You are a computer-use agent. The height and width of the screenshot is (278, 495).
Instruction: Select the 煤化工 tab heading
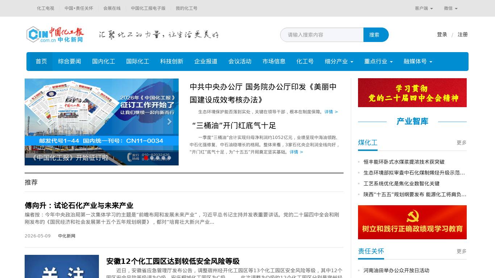click(368, 143)
